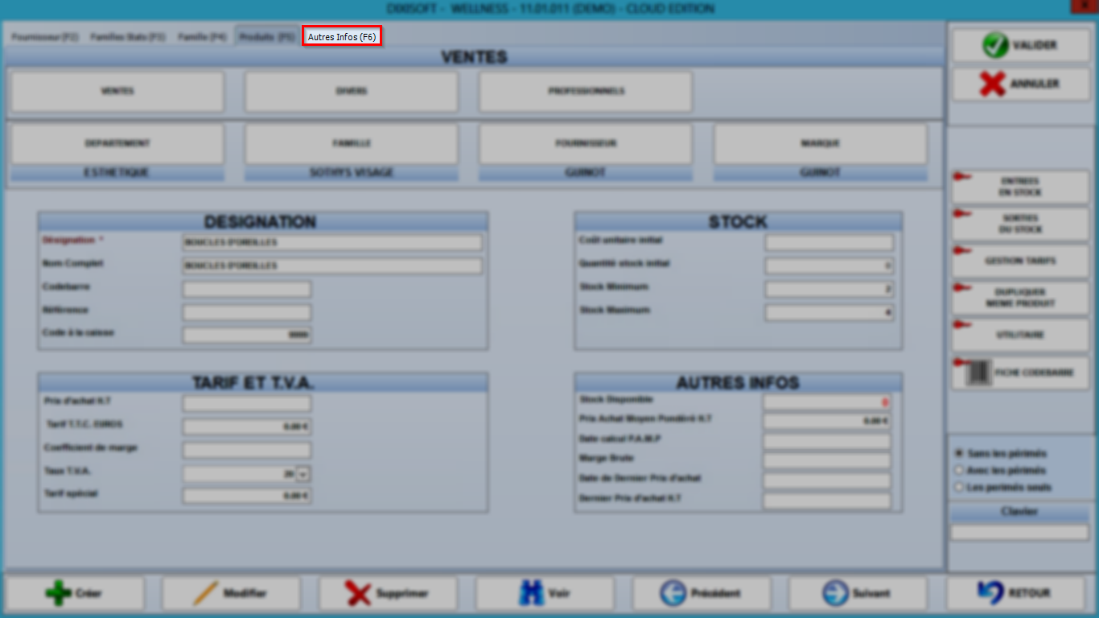Screen dimensions: 1099x618
Task: Open Gestion Tarifs
Action: pos(1020,261)
